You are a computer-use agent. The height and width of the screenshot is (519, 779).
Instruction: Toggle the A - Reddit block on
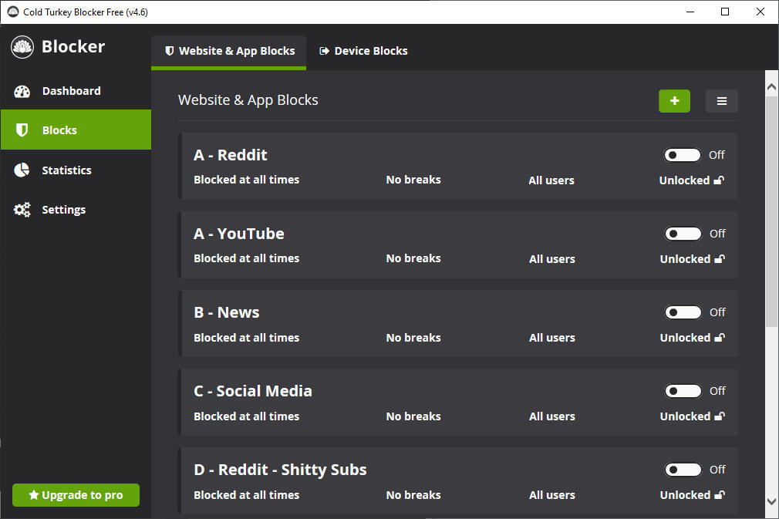click(x=683, y=155)
